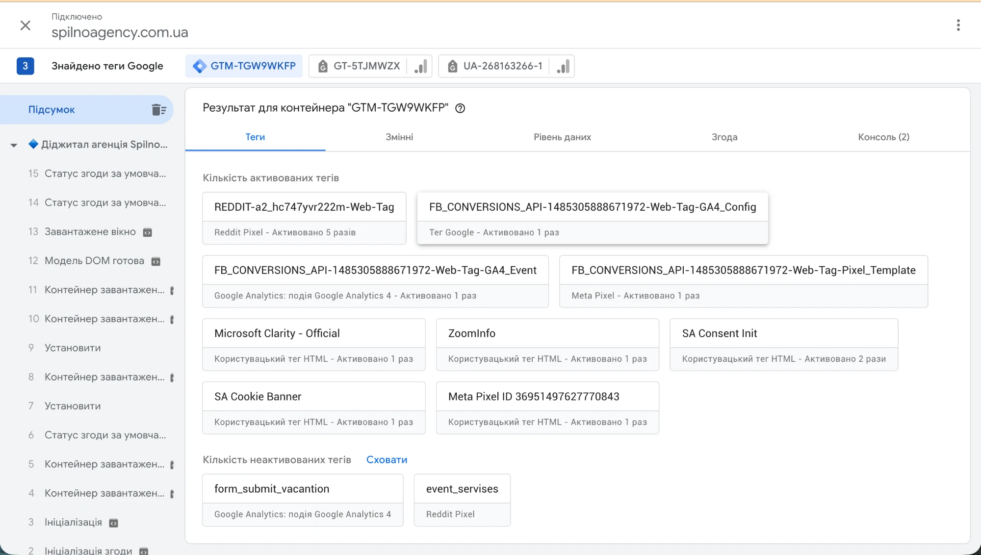Switch to the Рівень даних tab
The height and width of the screenshot is (555, 981).
562,137
